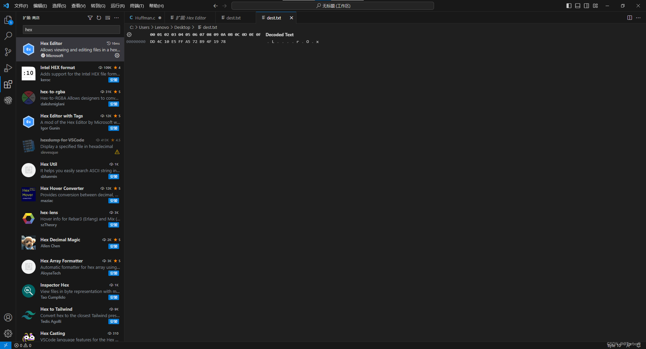
Task: Click the C: breadcrumb segment
Action: click(x=132, y=27)
